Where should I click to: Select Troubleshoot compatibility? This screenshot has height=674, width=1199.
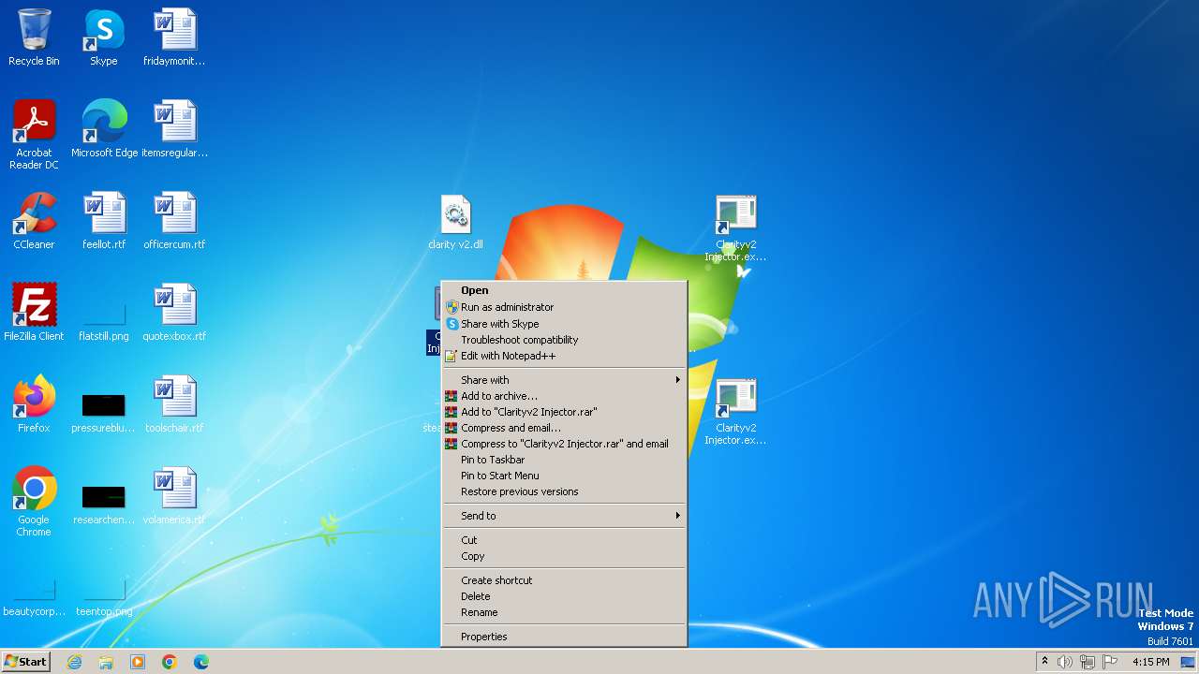564,340
